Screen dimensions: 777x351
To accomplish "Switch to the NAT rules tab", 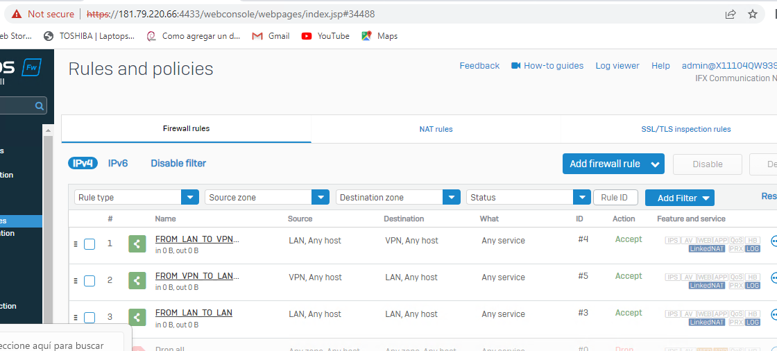I will [436, 129].
